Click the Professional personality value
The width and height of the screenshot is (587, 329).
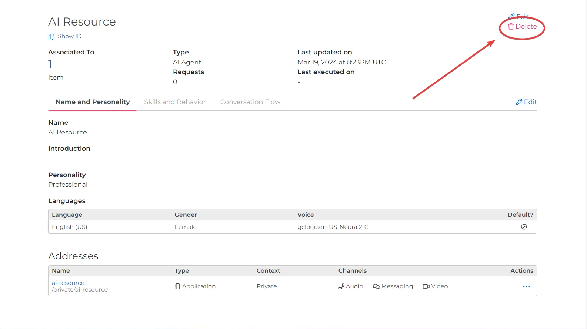[x=68, y=185]
